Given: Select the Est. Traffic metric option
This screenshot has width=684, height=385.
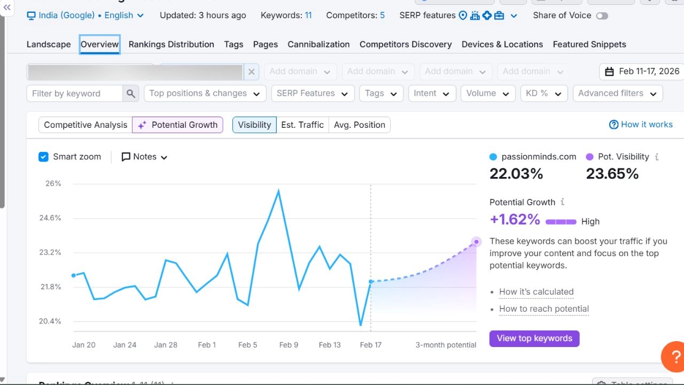Looking at the screenshot, I should pos(302,125).
